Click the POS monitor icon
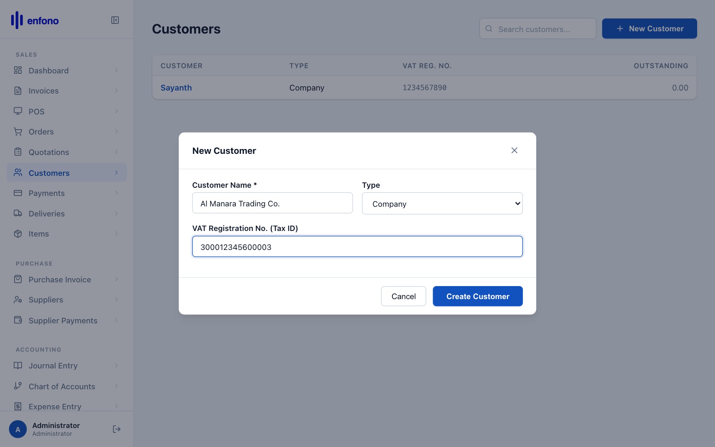715x447 pixels. pos(18,111)
